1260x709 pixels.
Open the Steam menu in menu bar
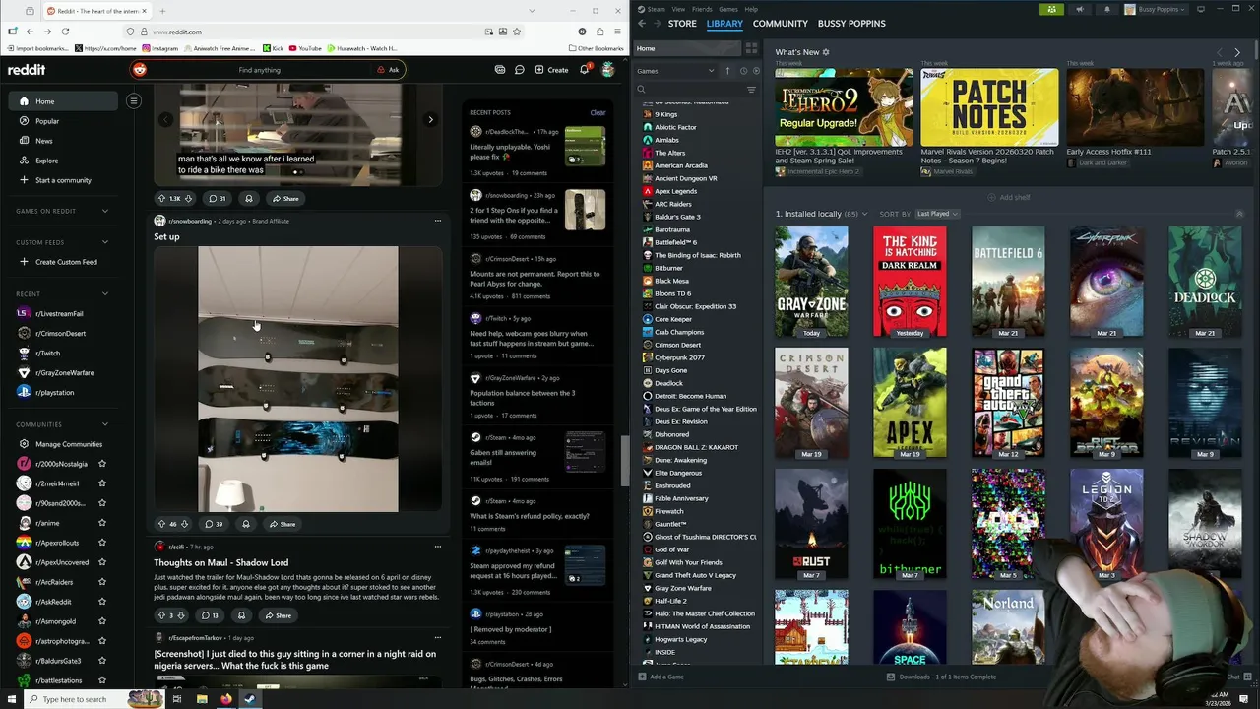(655, 9)
